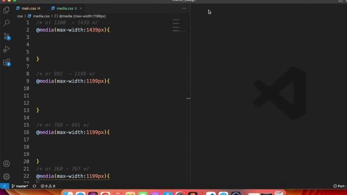Image resolution: width=347 pixels, height=195 pixels.
Task: Click the comment text on line 15
Action: click(63, 125)
